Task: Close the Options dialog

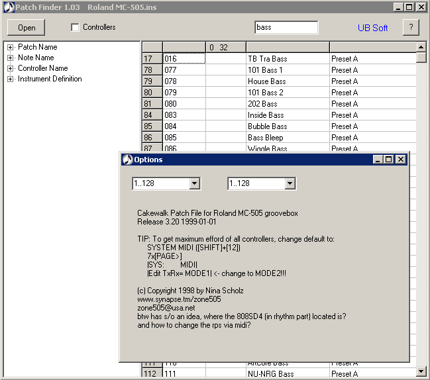Action: click(401, 160)
